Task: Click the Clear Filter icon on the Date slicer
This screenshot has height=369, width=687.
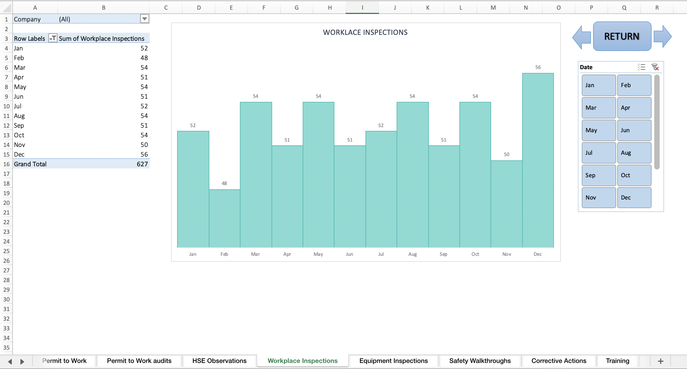Action: [655, 67]
